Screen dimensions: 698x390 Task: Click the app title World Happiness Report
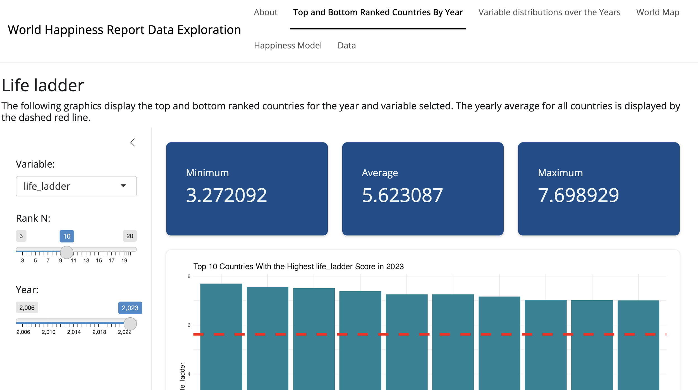tap(124, 30)
